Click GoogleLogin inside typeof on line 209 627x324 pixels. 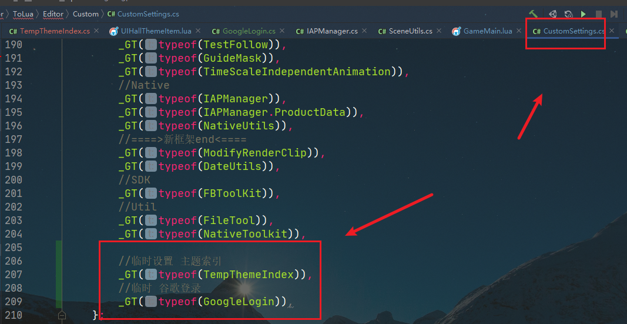pyautogui.click(x=239, y=301)
